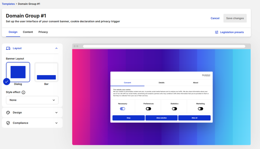The width and height of the screenshot is (260, 149).
Task: Collapse the Layout section
Action: [56, 48]
